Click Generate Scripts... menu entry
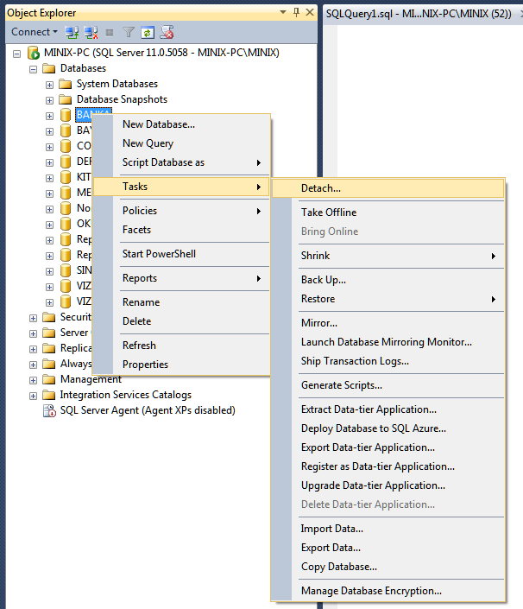The image size is (523, 609). click(x=341, y=385)
